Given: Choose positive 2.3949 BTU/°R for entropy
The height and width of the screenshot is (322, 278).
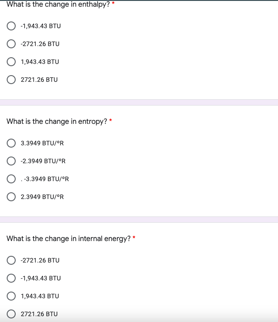Looking at the screenshot, I should tap(11, 197).
